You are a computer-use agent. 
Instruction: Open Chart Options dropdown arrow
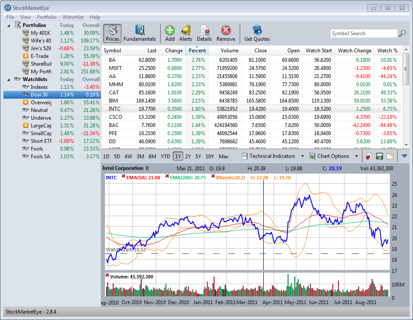(356, 156)
